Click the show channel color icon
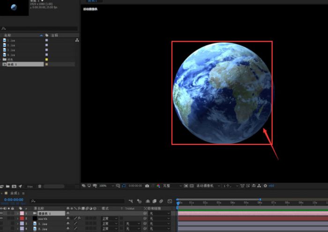Viewport: 328px width, 232px height. [x=158, y=186]
